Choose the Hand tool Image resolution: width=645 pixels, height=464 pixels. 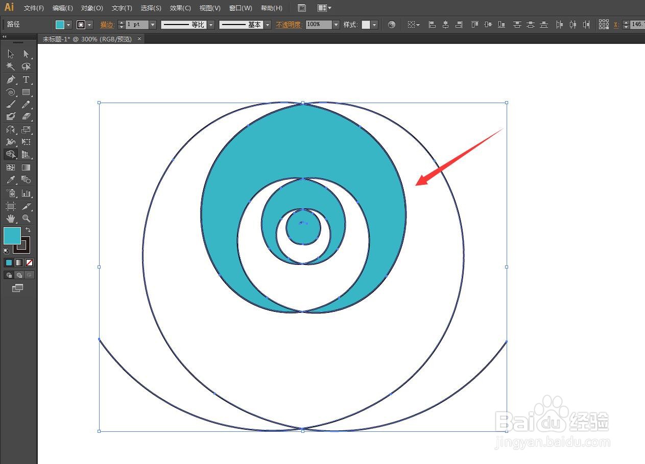pyautogui.click(x=11, y=218)
